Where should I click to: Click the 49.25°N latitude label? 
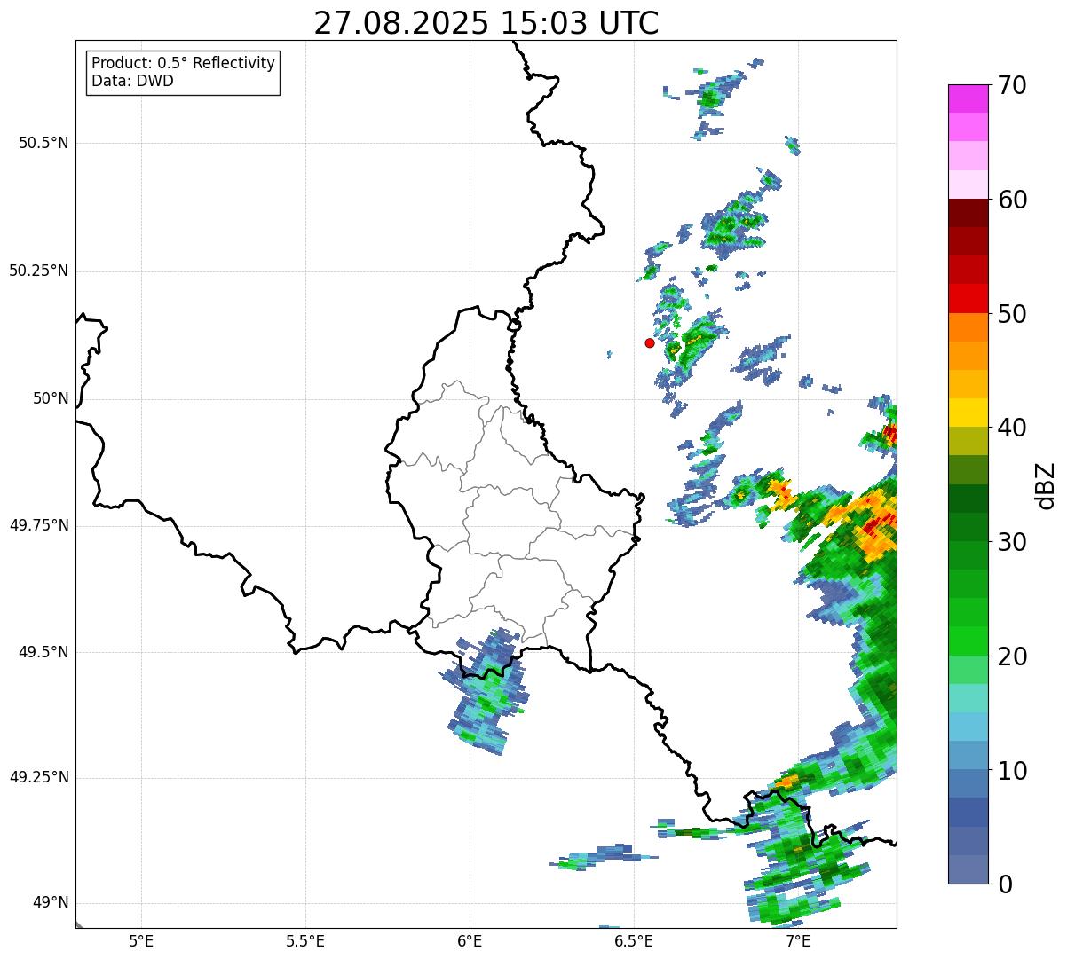tap(39, 777)
